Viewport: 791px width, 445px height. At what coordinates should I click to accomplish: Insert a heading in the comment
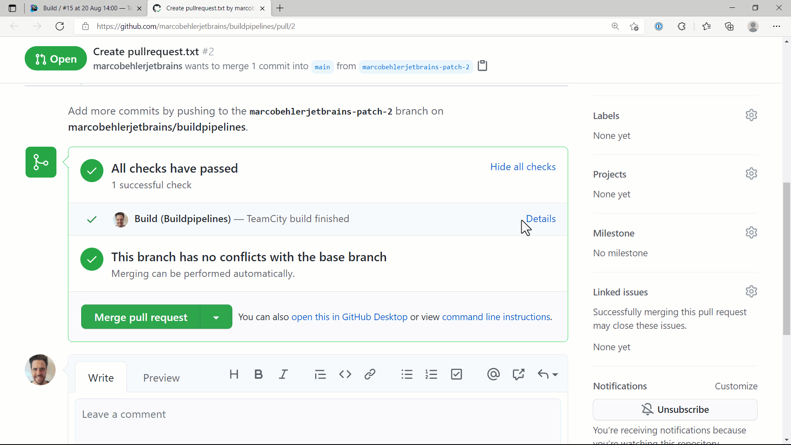[234, 374]
